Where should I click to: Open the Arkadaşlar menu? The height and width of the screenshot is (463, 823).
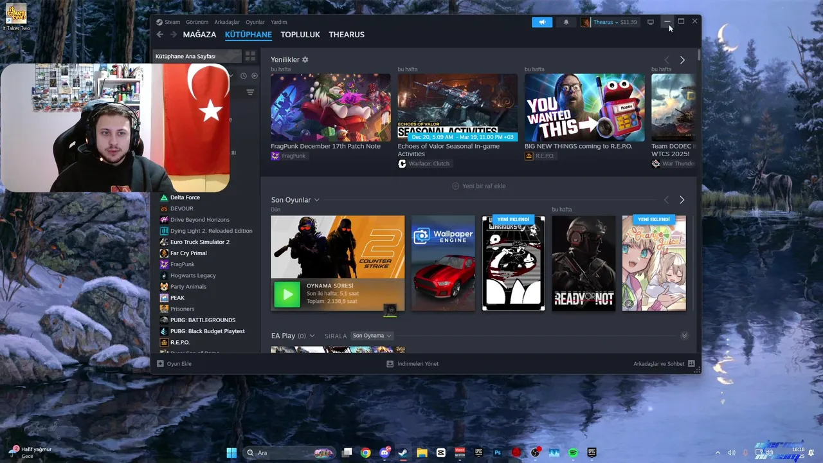tap(227, 22)
